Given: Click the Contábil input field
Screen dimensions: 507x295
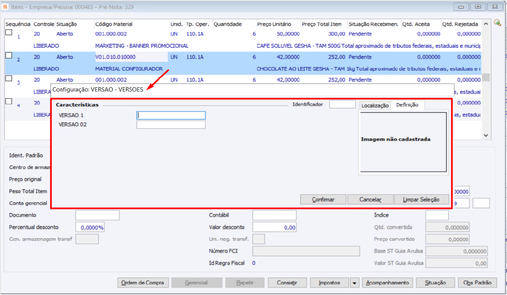Looking at the screenshot, I should tap(275, 215).
